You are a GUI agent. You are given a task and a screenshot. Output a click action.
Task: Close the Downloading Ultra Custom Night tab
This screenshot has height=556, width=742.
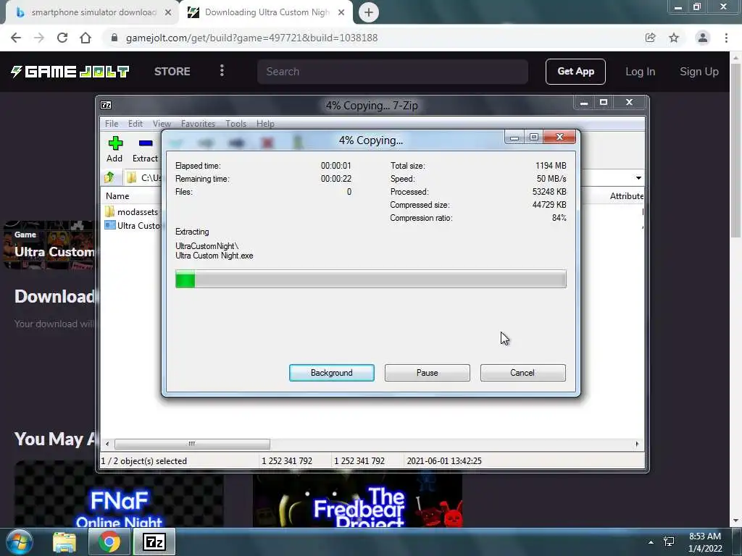click(341, 12)
